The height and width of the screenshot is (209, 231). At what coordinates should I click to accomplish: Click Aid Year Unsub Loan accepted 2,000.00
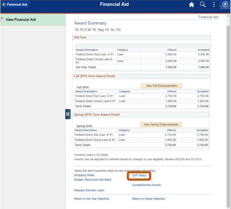tap(203, 61)
